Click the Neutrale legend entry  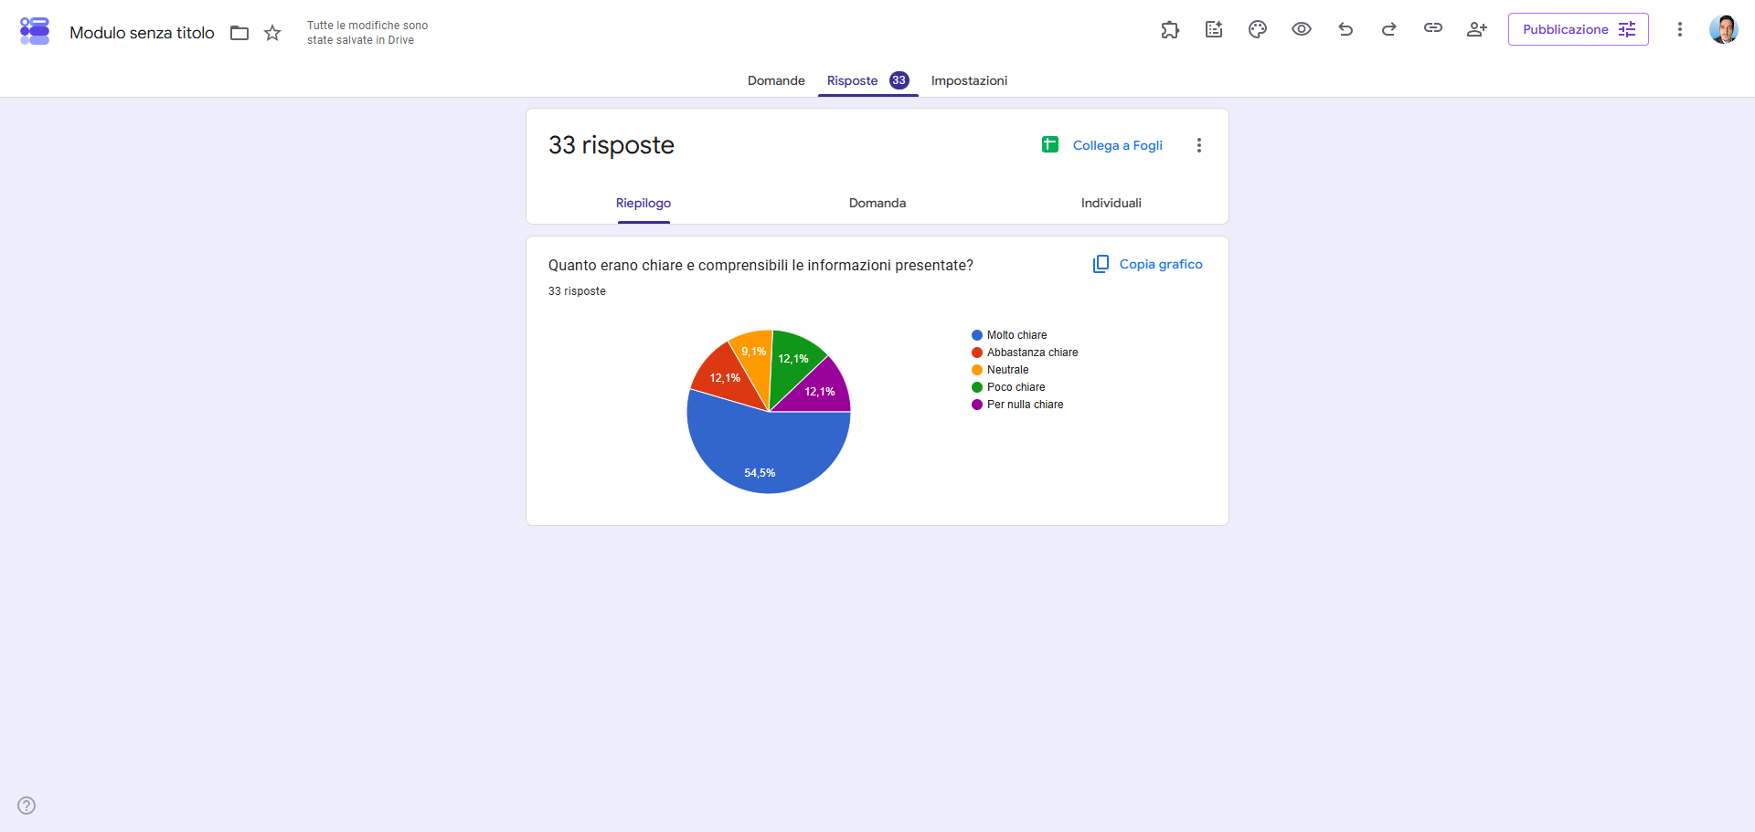tap(1000, 370)
